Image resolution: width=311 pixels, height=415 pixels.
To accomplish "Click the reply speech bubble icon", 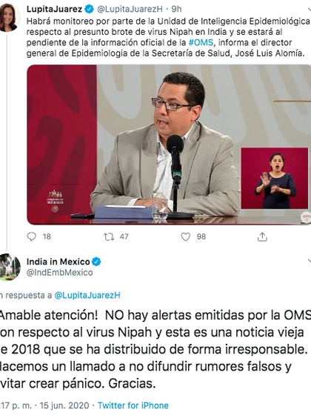I will click(x=31, y=236).
